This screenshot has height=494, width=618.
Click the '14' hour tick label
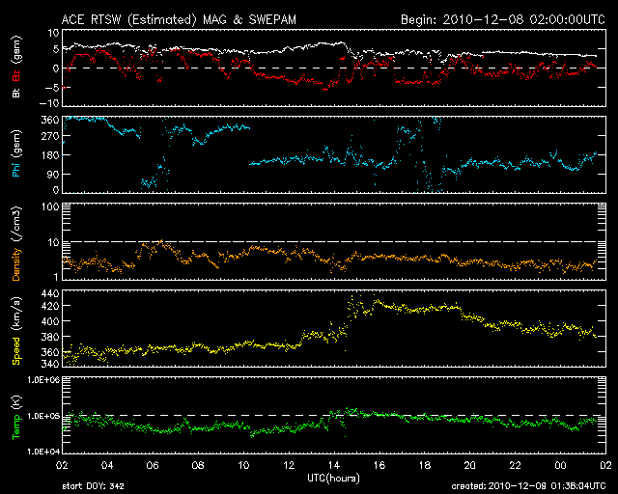(x=334, y=465)
